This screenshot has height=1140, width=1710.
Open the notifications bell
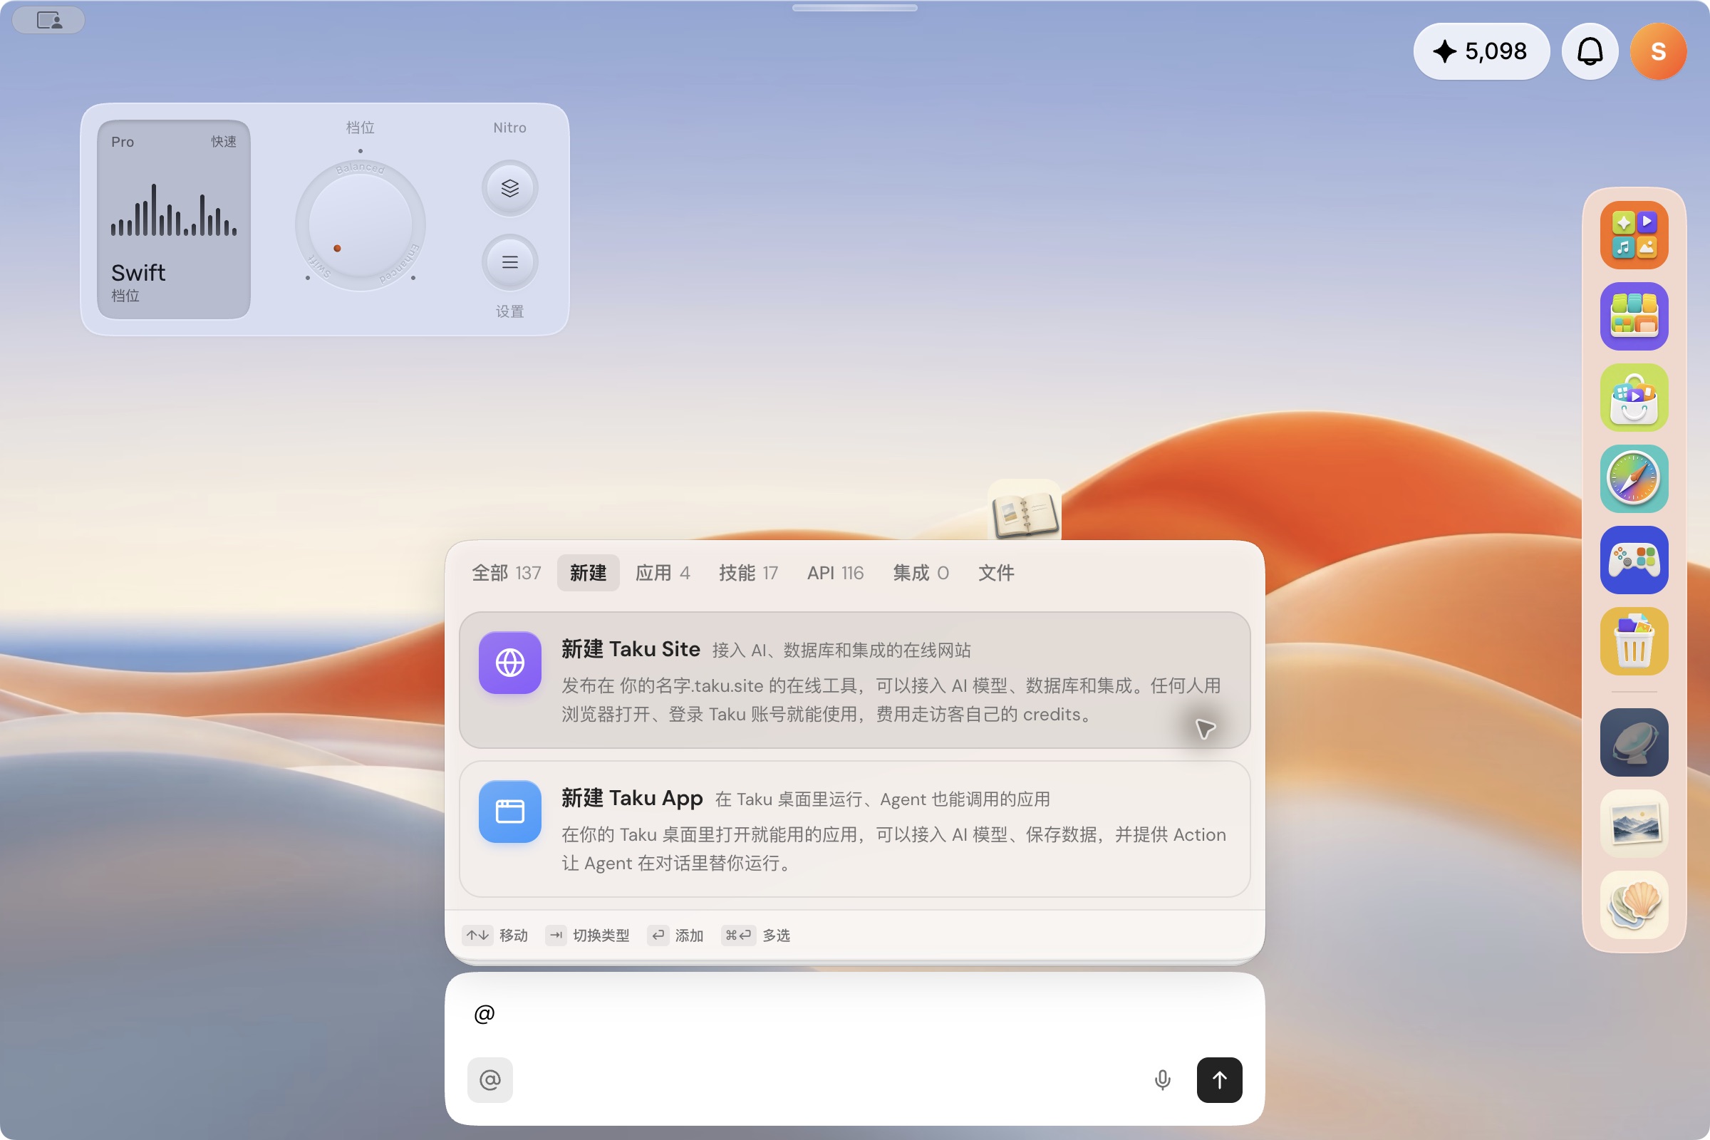(x=1590, y=51)
